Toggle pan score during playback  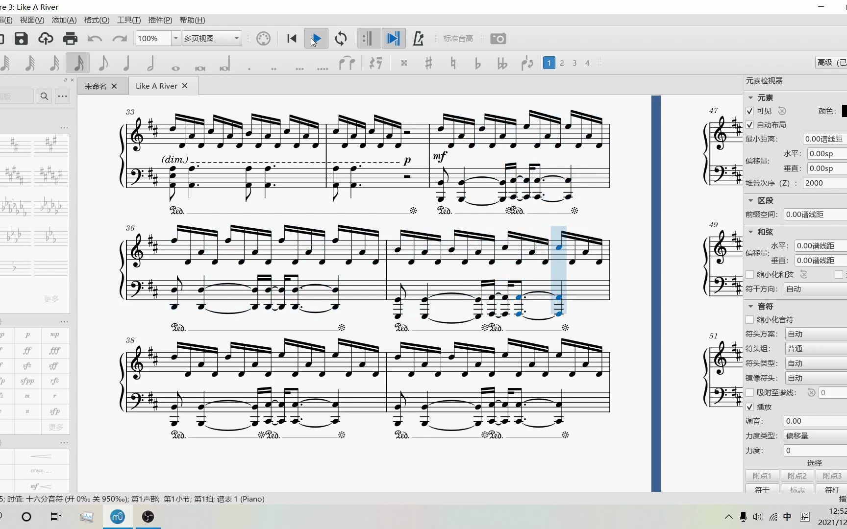393,38
